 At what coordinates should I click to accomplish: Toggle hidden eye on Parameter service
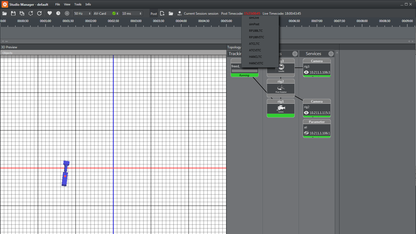[x=306, y=133]
